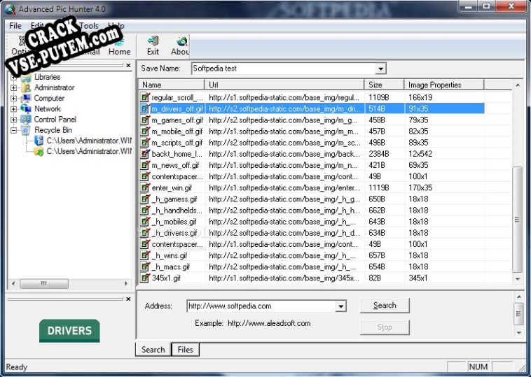This screenshot has height=377, width=531.
Task: Select the Administrator user icon
Action: coord(26,88)
